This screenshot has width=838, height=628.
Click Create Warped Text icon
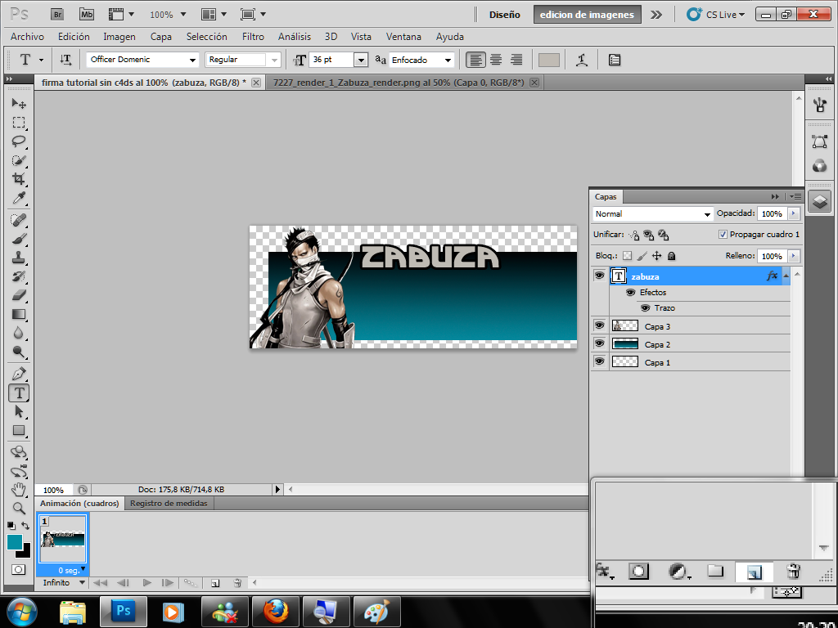click(582, 60)
